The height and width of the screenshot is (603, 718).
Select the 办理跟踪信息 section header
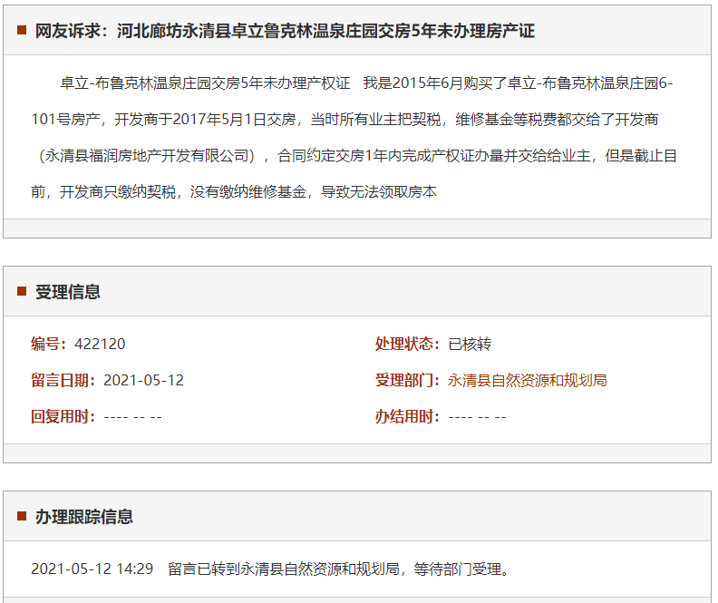point(84,517)
